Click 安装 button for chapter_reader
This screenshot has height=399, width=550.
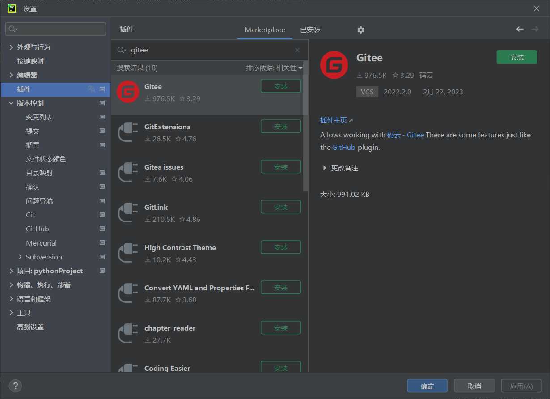[281, 328]
